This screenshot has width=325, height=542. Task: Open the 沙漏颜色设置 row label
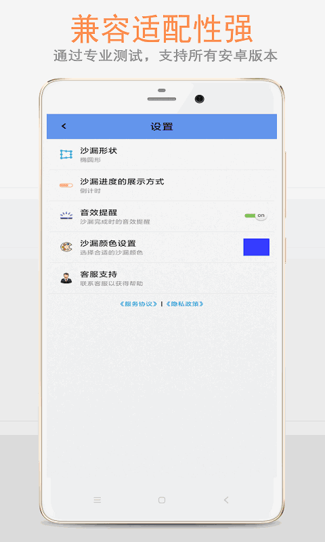click(x=108, y=243)
